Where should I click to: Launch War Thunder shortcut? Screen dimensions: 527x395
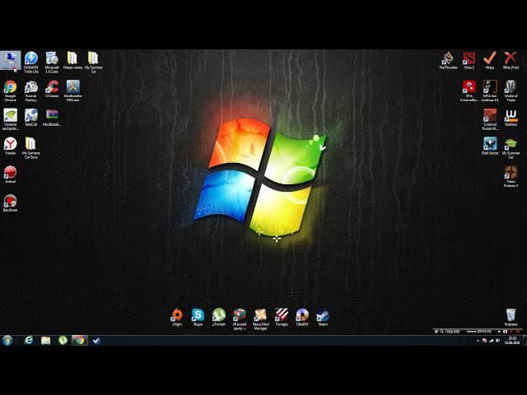(x=448, y=60)
